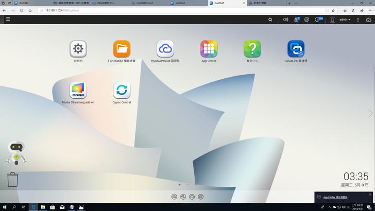Viewport: 375px width, 211px height.
Task: Open the myQNAPcloud app icon
Action: pyautogui.click(x=165, y=49)
